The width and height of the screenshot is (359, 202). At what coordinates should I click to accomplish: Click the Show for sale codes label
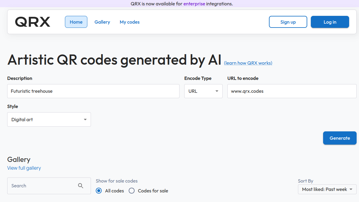pyautogui.click(x=117, y=181)
